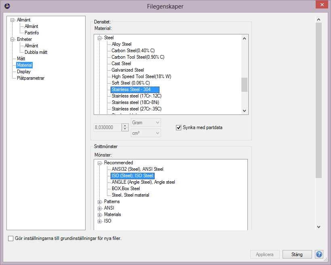Open the Gram unit dropdown
Screen dimensions: 331x265
(x=146, y=123)
